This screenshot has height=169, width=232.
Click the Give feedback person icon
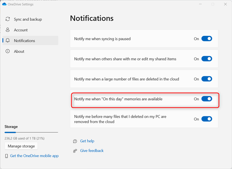click(x=75, y=151)
